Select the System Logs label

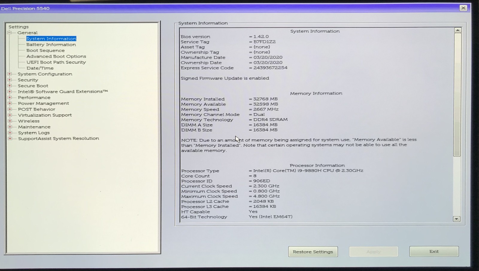coord(34,133)
